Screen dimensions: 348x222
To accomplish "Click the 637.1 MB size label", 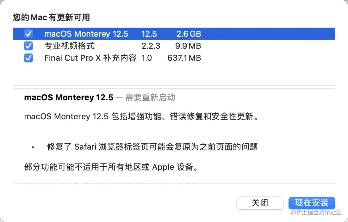I will point(184,58).
